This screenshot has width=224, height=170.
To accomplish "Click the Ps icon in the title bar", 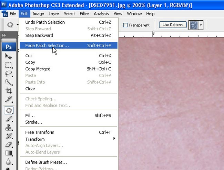I will [x=4, y=4].
